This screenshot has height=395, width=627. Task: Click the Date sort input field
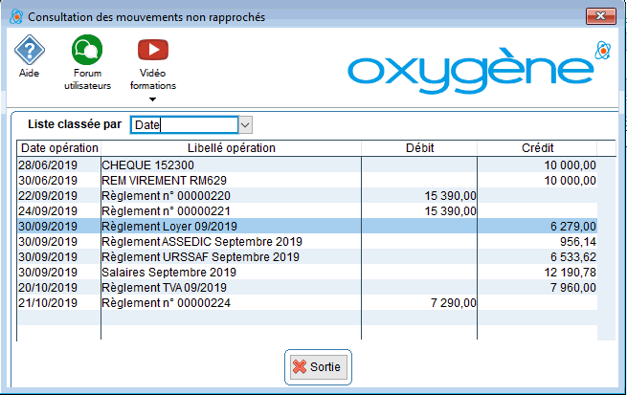point(184,125)
